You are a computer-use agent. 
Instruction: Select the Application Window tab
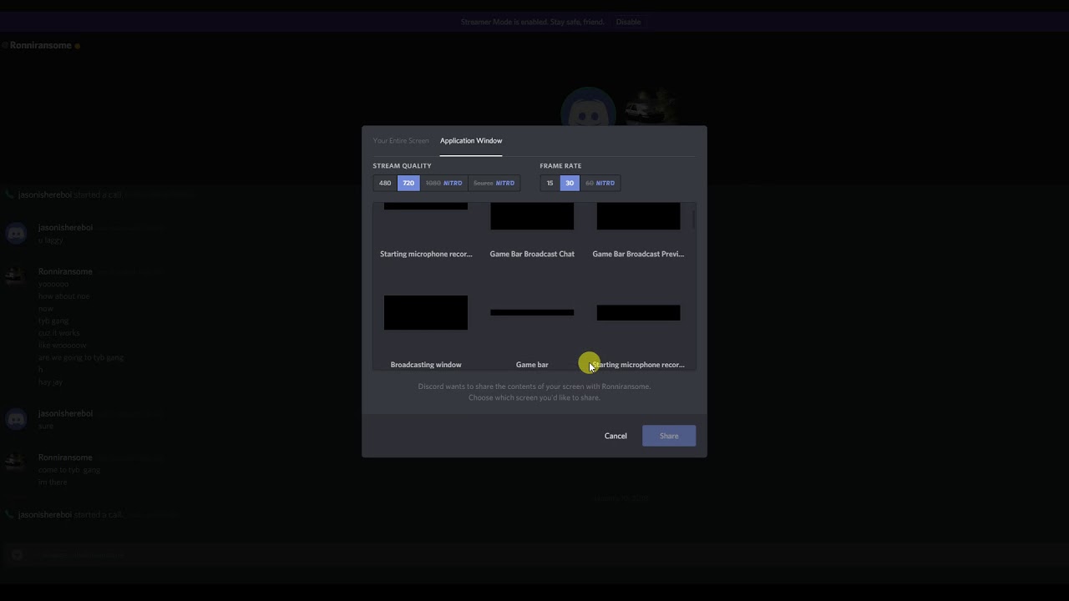coord(471,140)
